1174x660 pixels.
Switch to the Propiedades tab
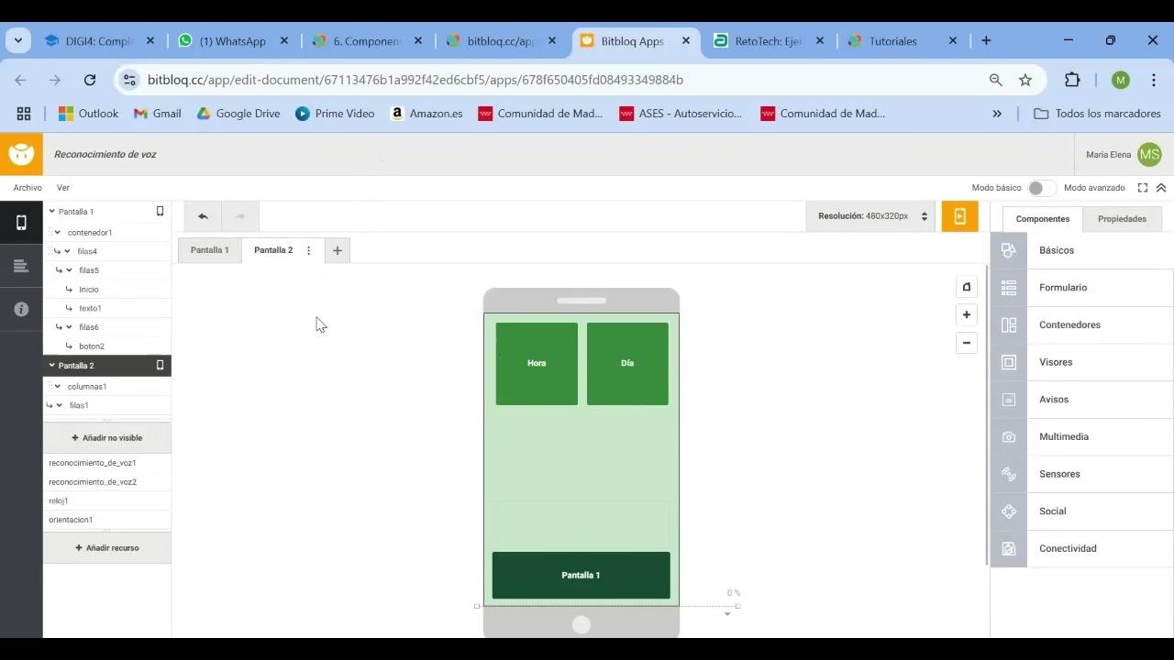point(1122,219)
